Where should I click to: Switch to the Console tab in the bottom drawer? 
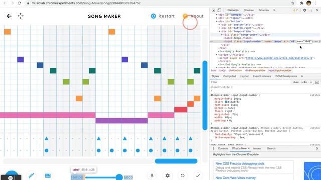[223, 149]
